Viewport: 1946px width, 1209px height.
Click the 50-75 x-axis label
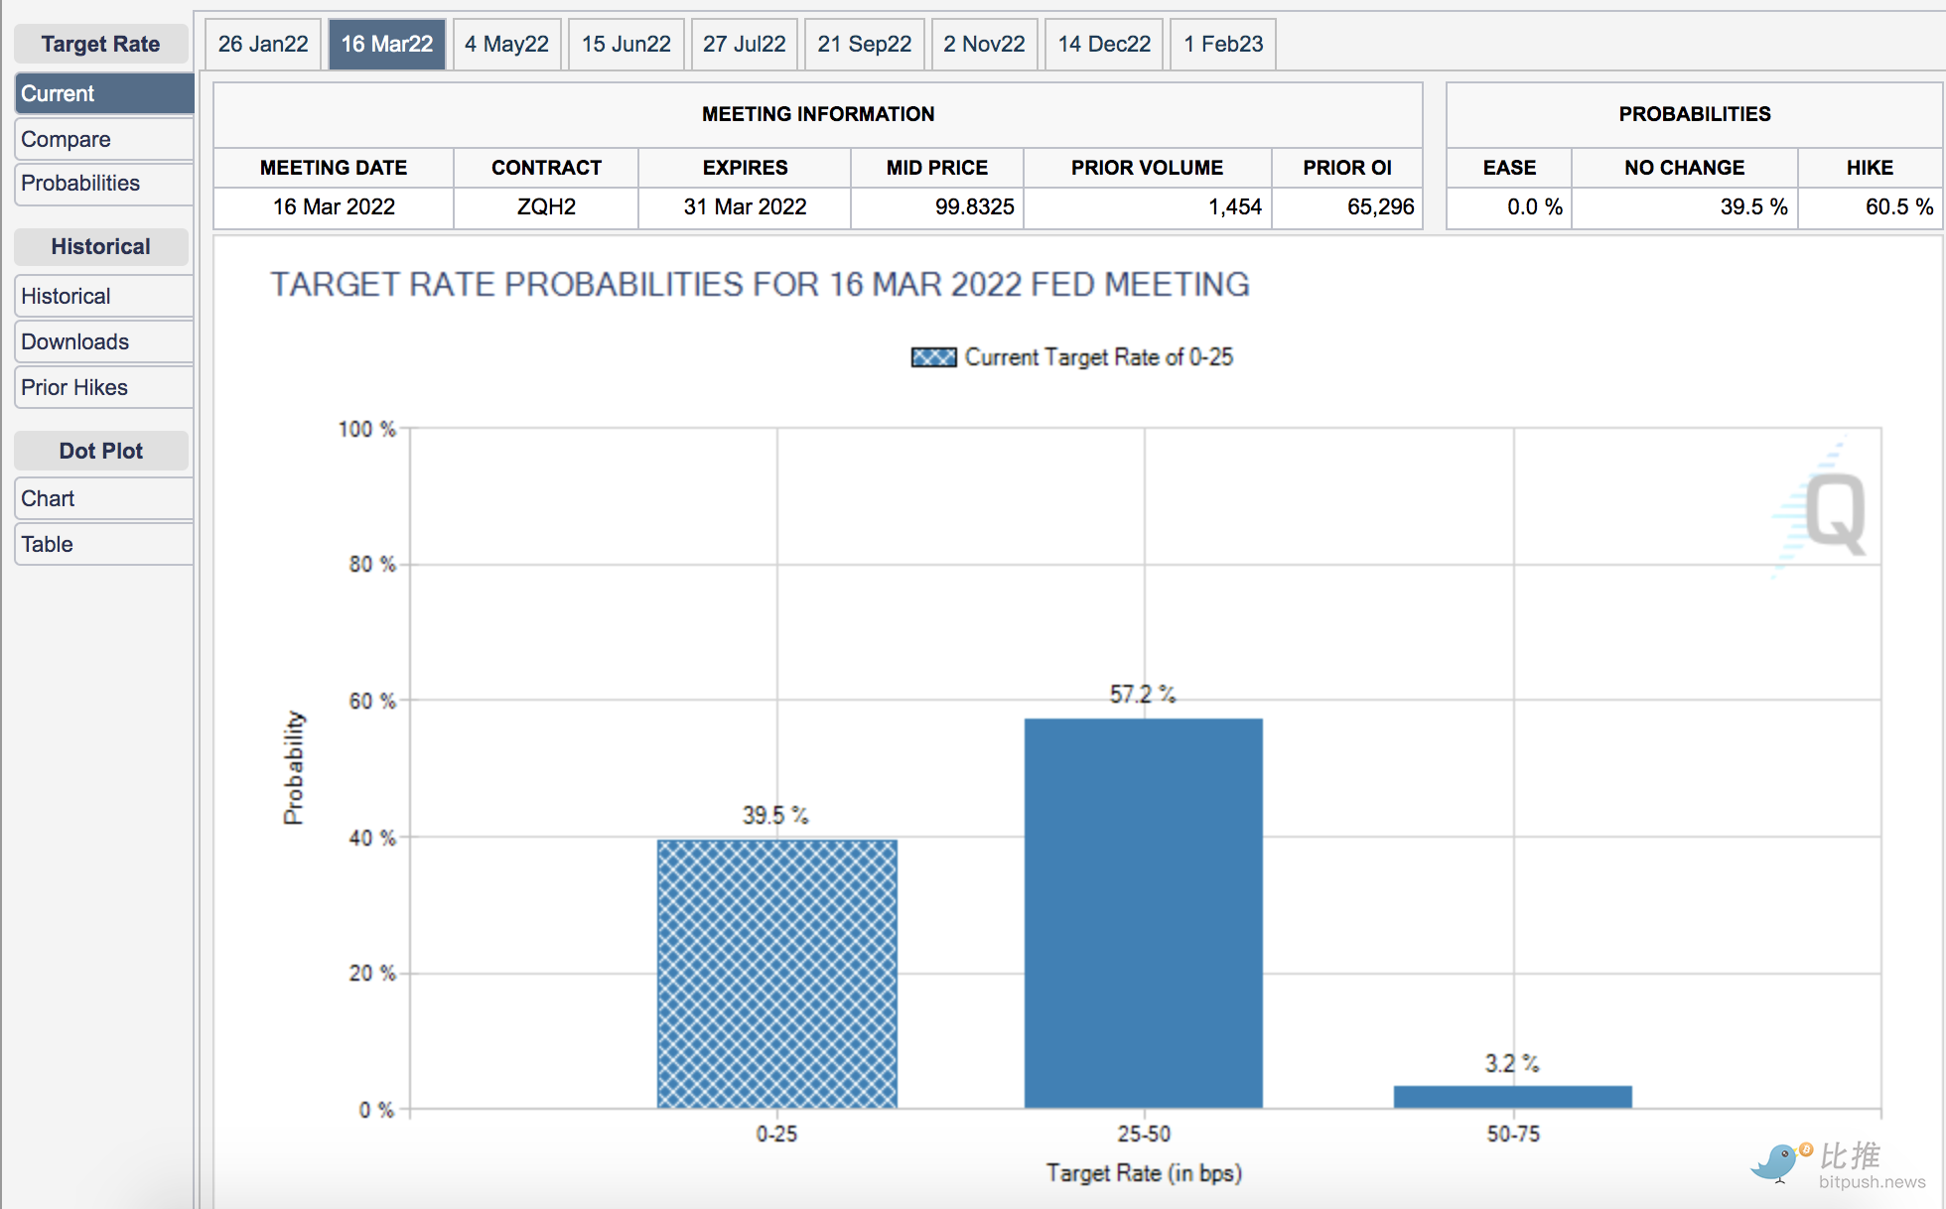(1513, 1134)
